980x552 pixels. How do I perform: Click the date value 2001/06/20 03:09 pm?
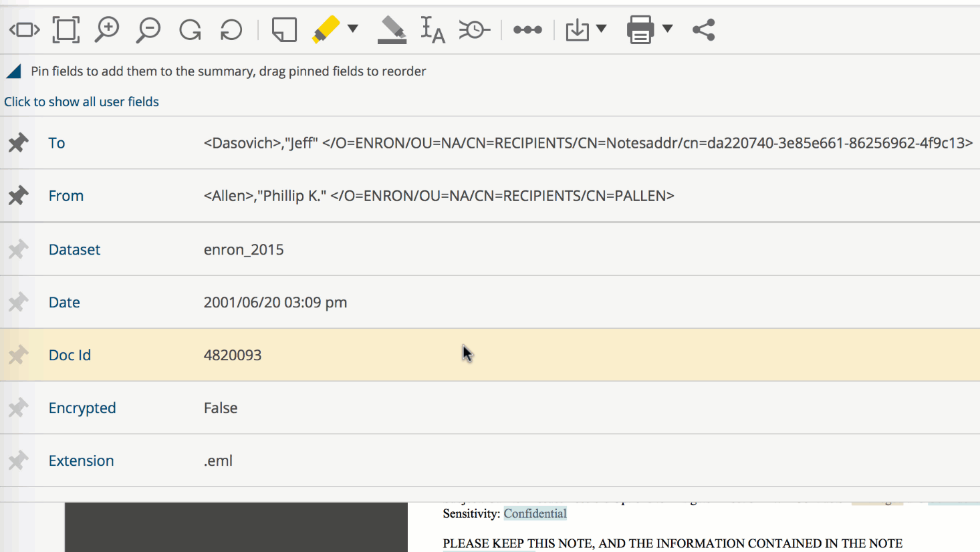275,302
